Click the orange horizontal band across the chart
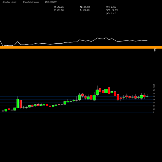 (x=81, y=47)
